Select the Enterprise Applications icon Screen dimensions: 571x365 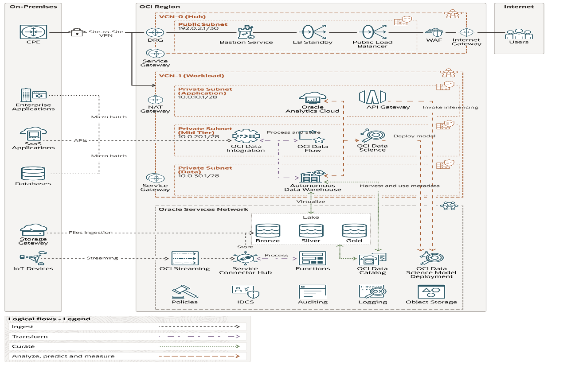coord(33,96)
